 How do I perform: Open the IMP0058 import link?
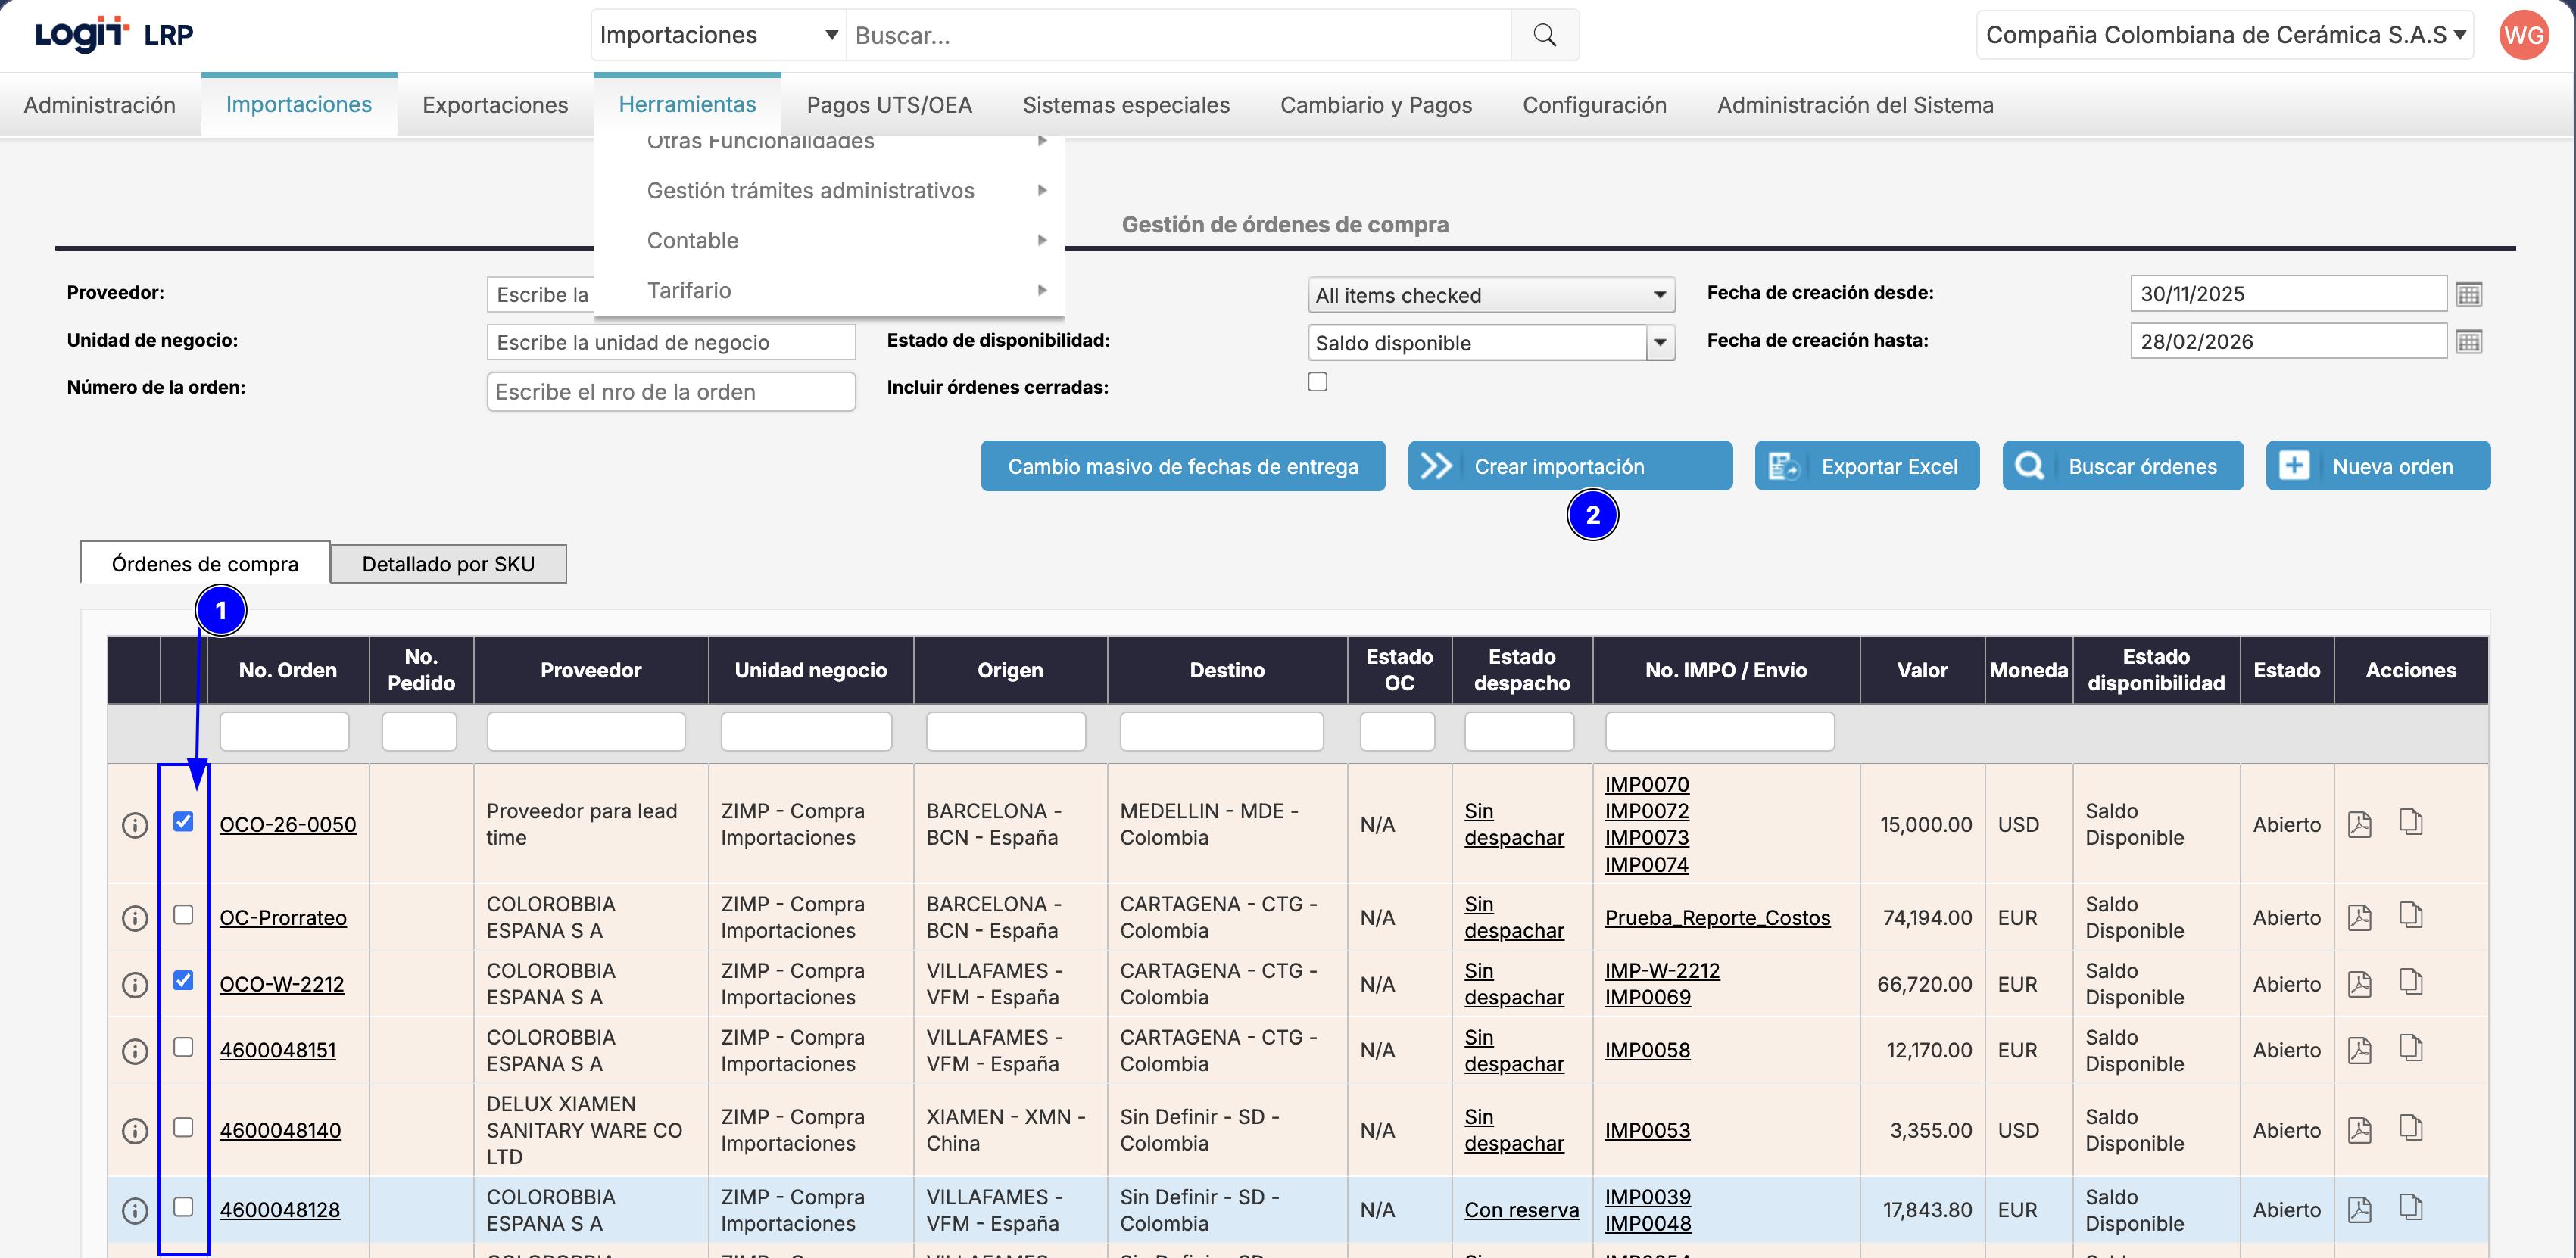(x=1647, y=1050)
